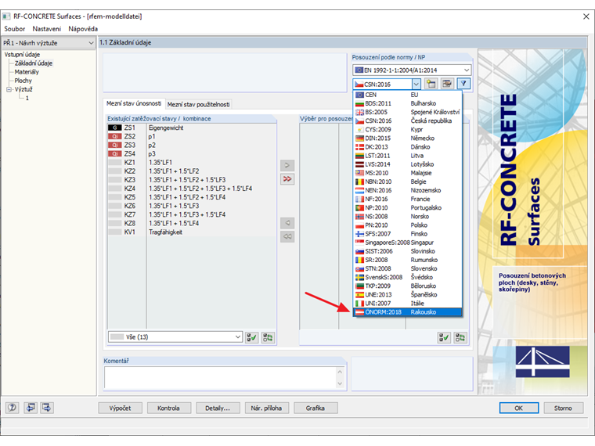Open new national annex settings icon

(x=431, y=84)
